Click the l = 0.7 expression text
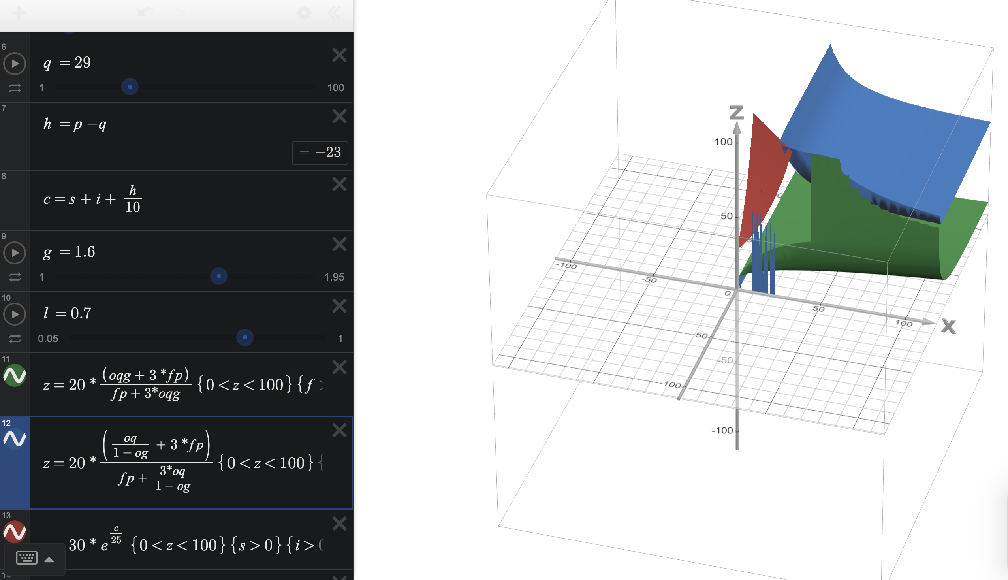 pyautogui.click(x=67, y=313)
